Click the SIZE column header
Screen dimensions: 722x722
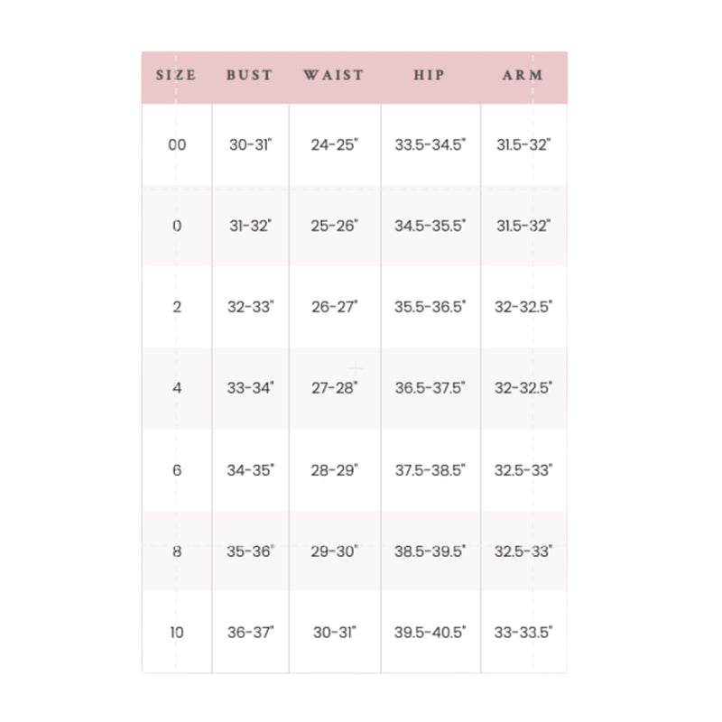click(x=176, y=75)
